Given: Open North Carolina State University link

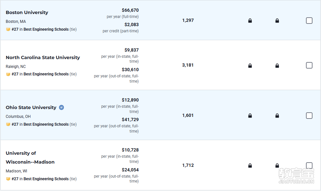Looking at the screenshot, I should [43, 57].
